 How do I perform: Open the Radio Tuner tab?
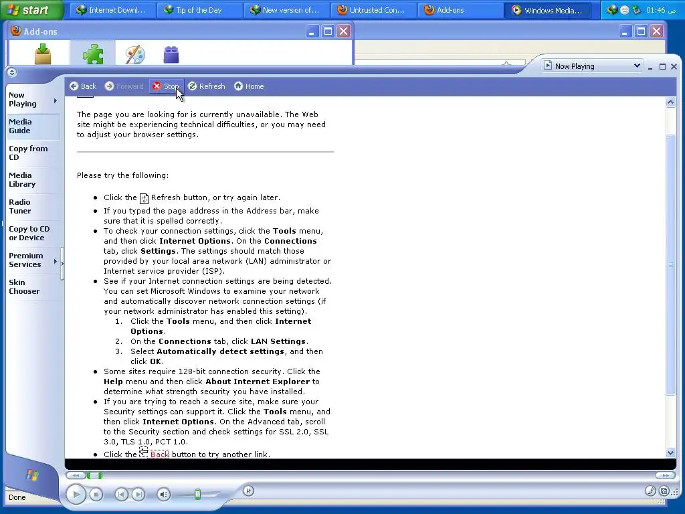[x=33, y=206]
